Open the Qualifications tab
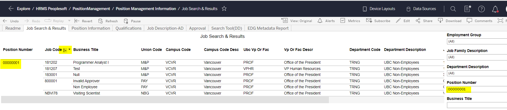This screenshot has height=110, width=507. pyautogui.click(x=128, y=28)
